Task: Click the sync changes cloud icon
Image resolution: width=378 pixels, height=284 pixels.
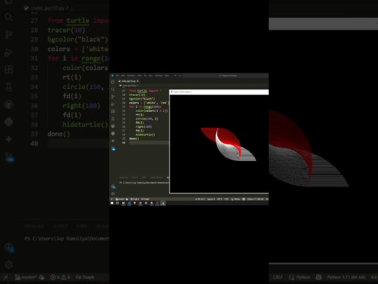Action: pyautogui.click(x=127, y=199)
